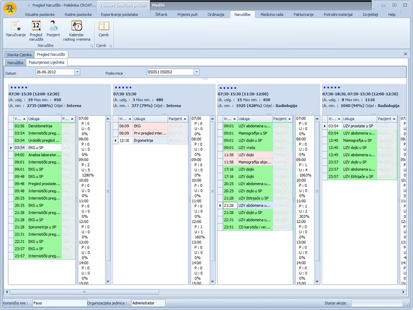Select the Stavka Cjenika tab

pos(19,54)
